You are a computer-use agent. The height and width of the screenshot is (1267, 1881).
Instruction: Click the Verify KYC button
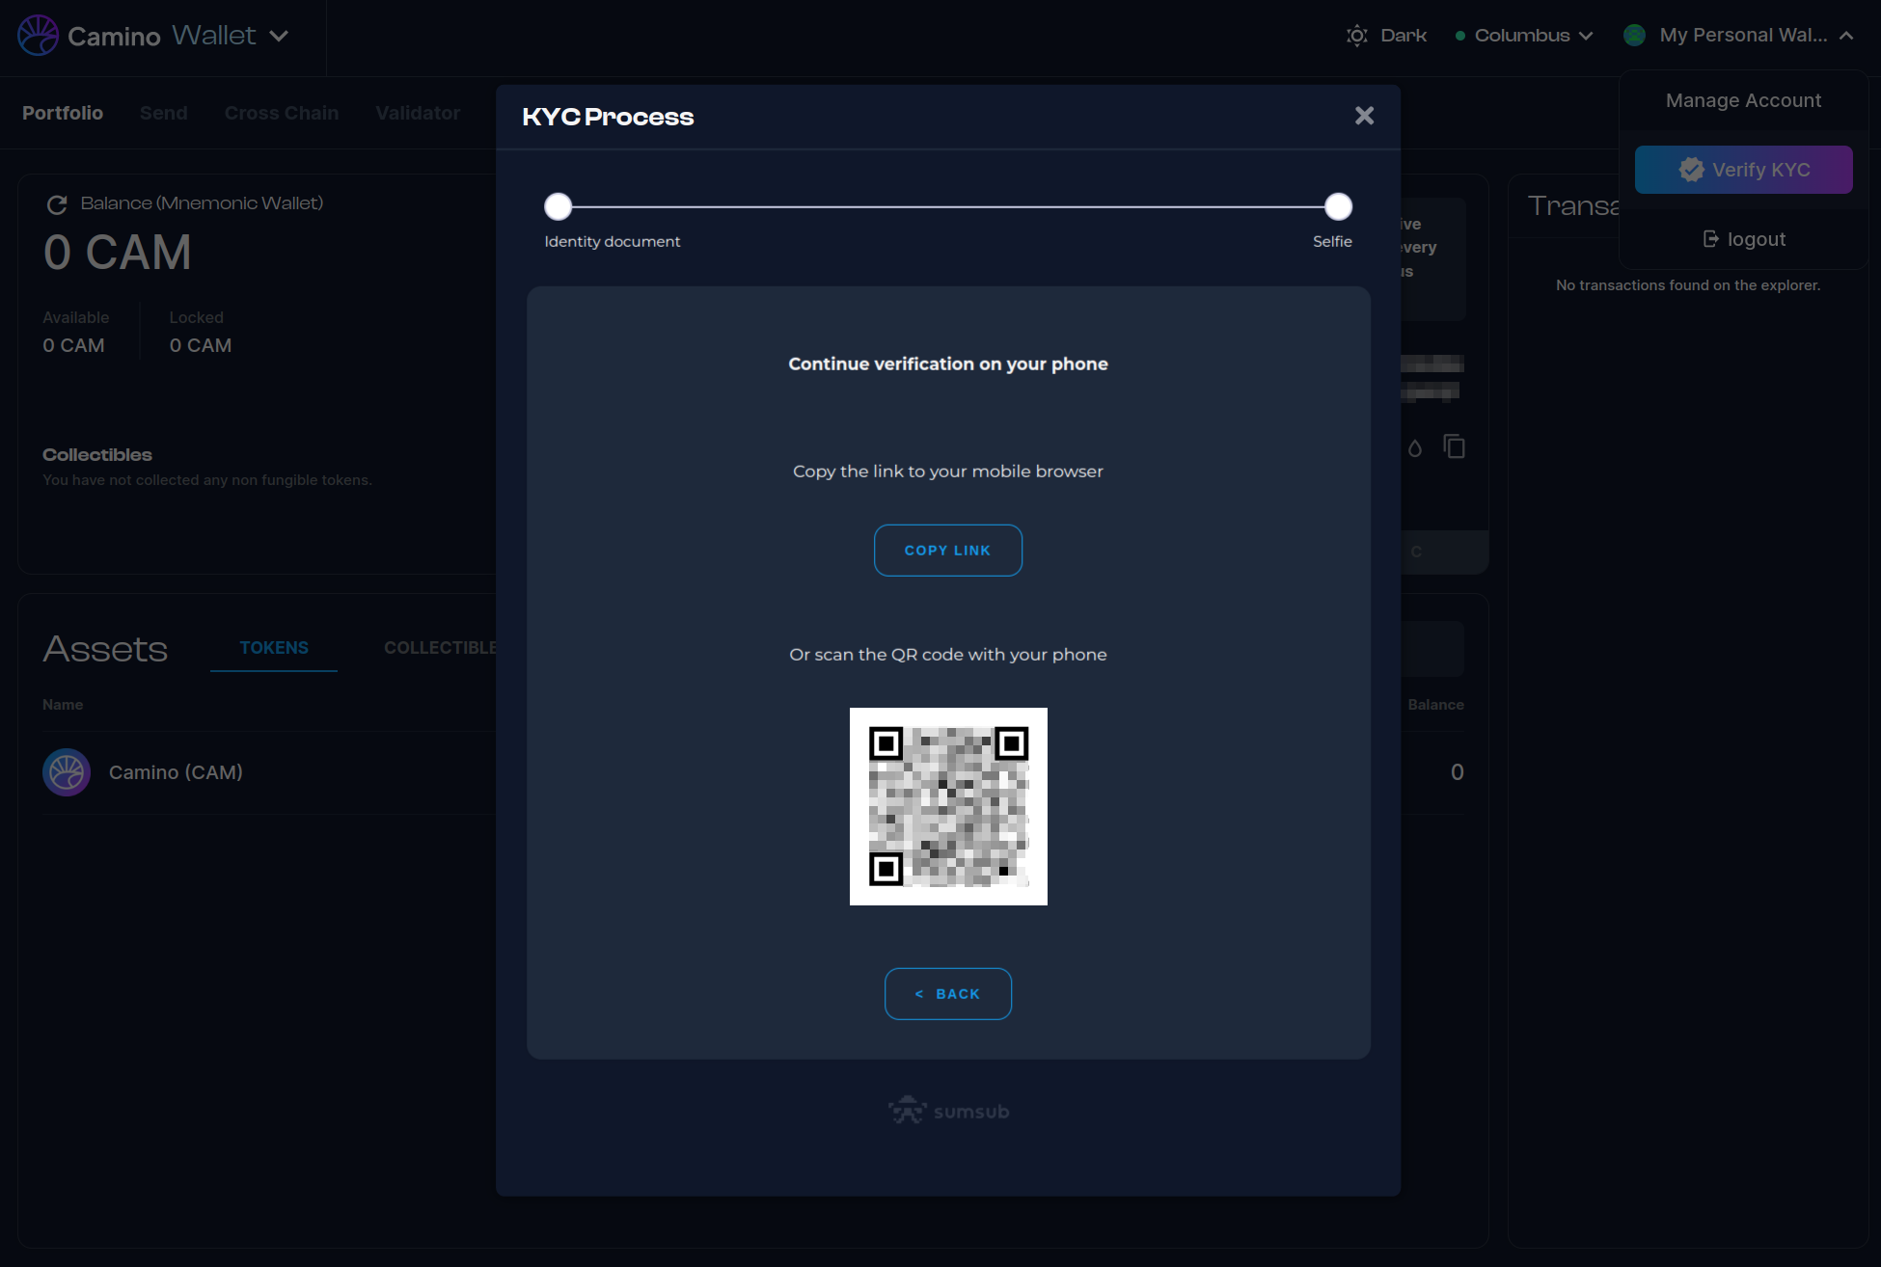pos(1743,170)
